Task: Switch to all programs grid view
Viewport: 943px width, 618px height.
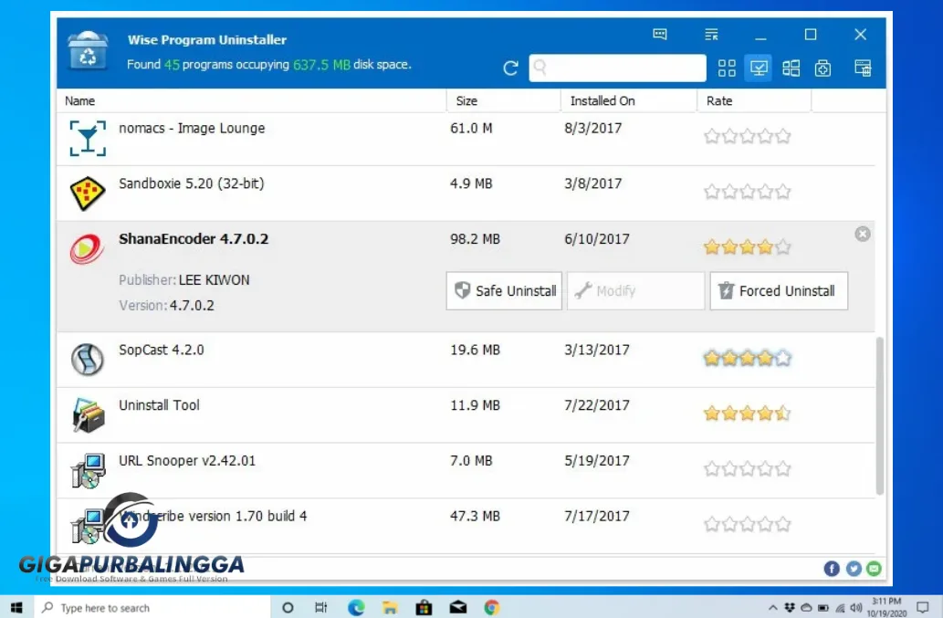Action: [727, 68]
